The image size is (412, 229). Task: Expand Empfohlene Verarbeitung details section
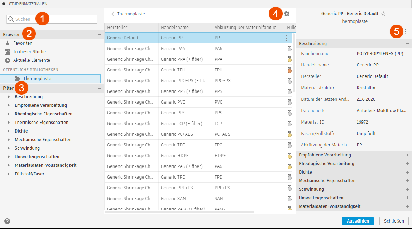(x=407, y=155)
